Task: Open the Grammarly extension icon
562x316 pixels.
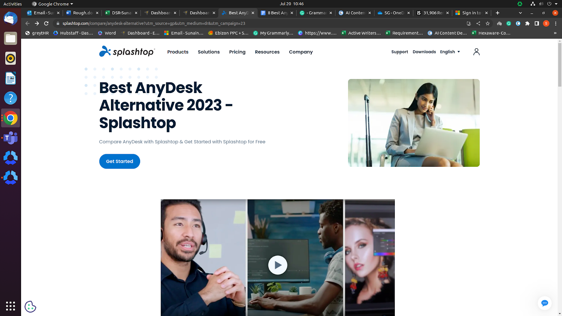Action: [x=508, y=24]
